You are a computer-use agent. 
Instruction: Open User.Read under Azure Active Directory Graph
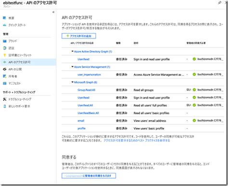pyautogui.click(x=83, y=59)
